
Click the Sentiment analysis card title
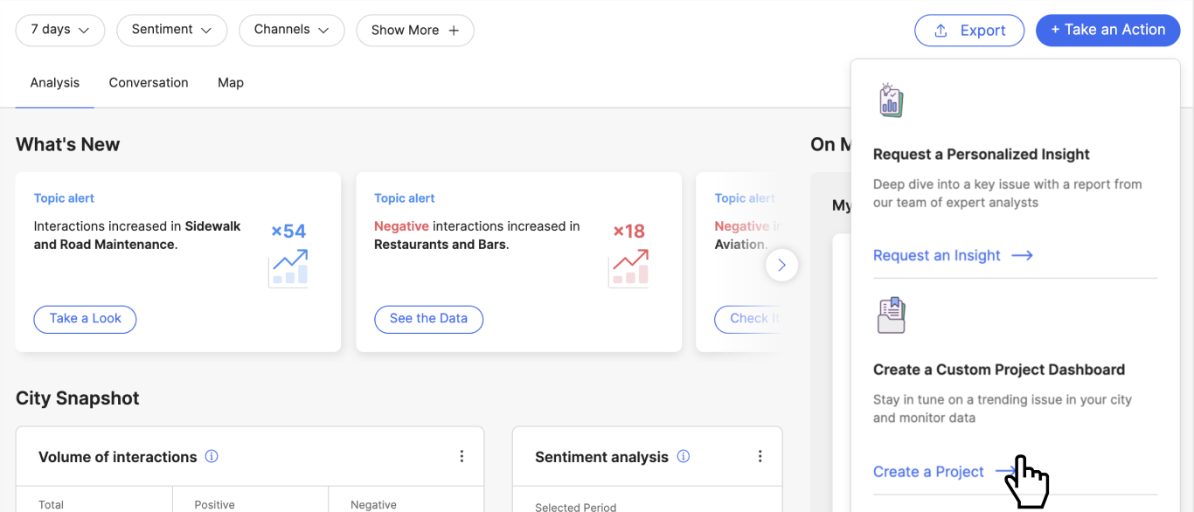coord(601,457)
